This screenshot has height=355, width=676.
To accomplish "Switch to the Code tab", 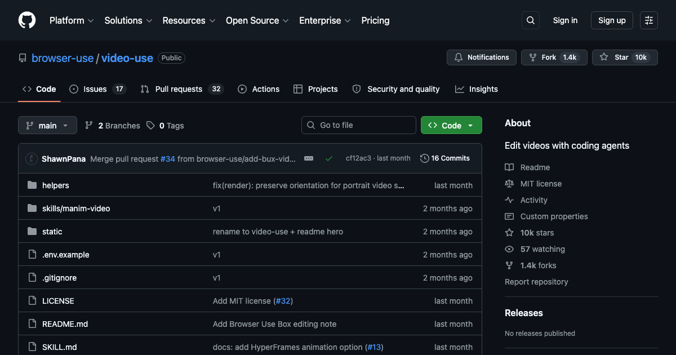I will 39,89.
